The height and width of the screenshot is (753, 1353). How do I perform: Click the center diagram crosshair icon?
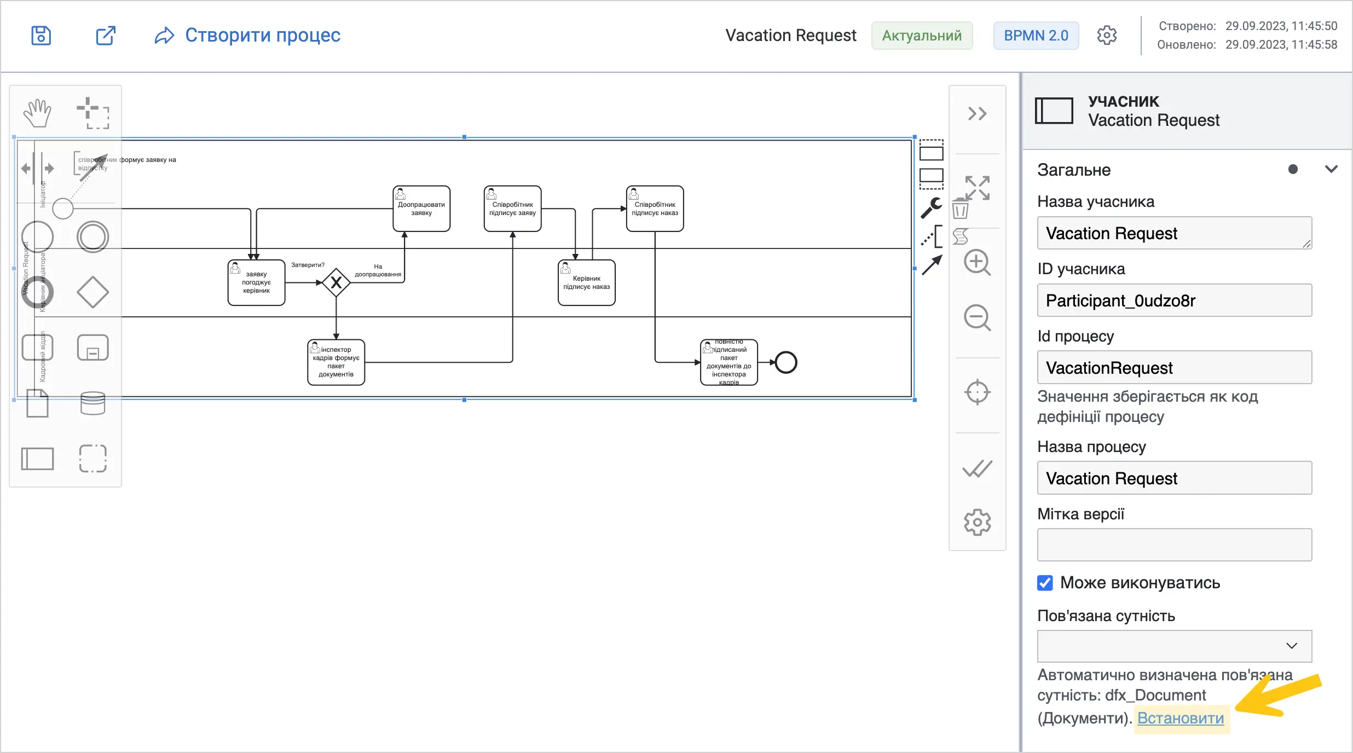click(977, 392)
